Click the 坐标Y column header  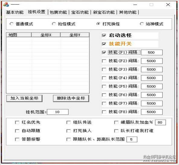[x=75, y=35]
